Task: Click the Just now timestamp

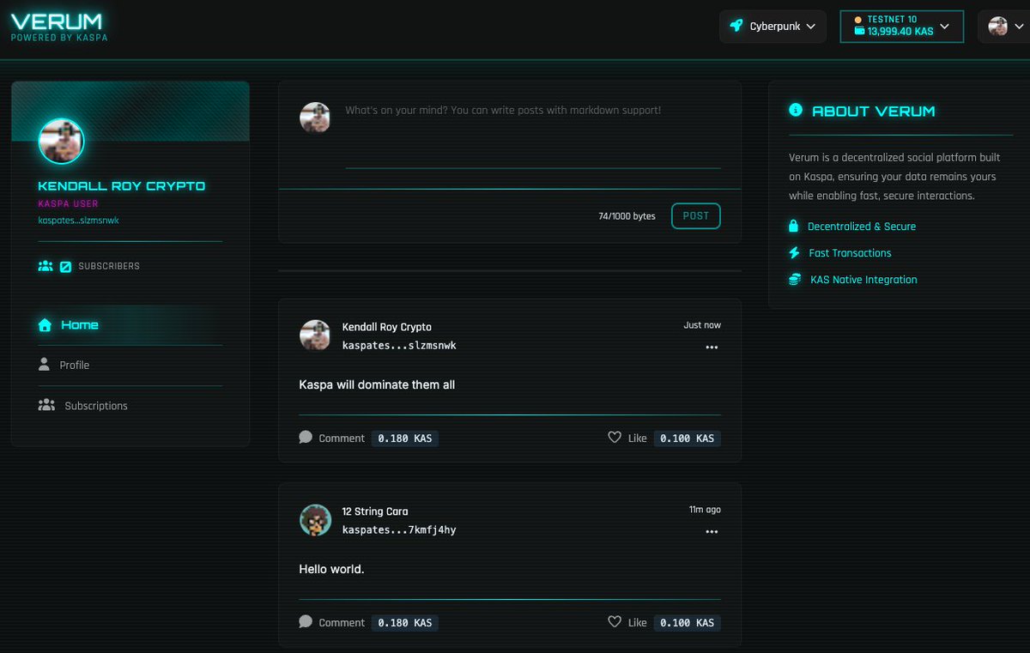Action: (702, 325)
